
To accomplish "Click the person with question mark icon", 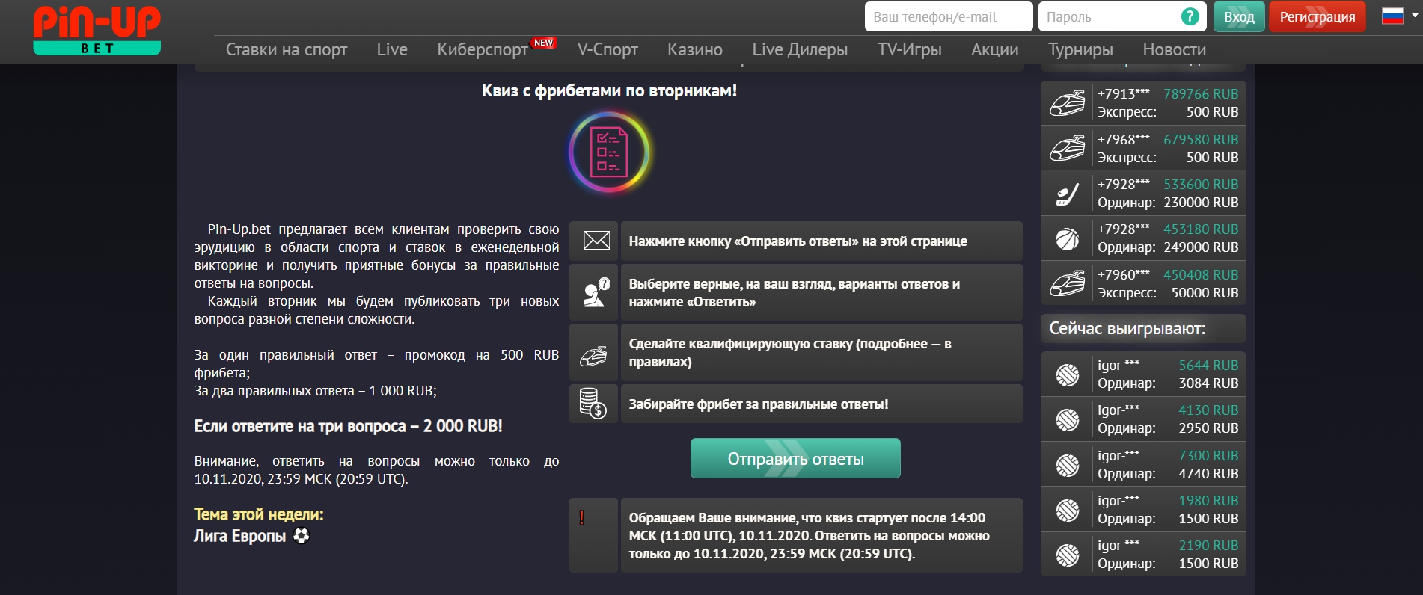I will (x=596, y=292).
